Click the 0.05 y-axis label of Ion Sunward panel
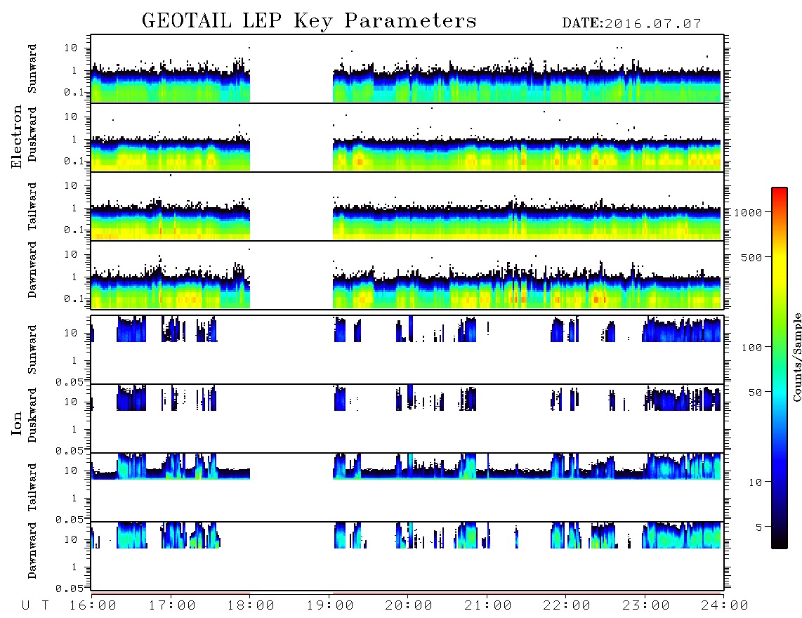Screen dimensions: 802x618 69,381
